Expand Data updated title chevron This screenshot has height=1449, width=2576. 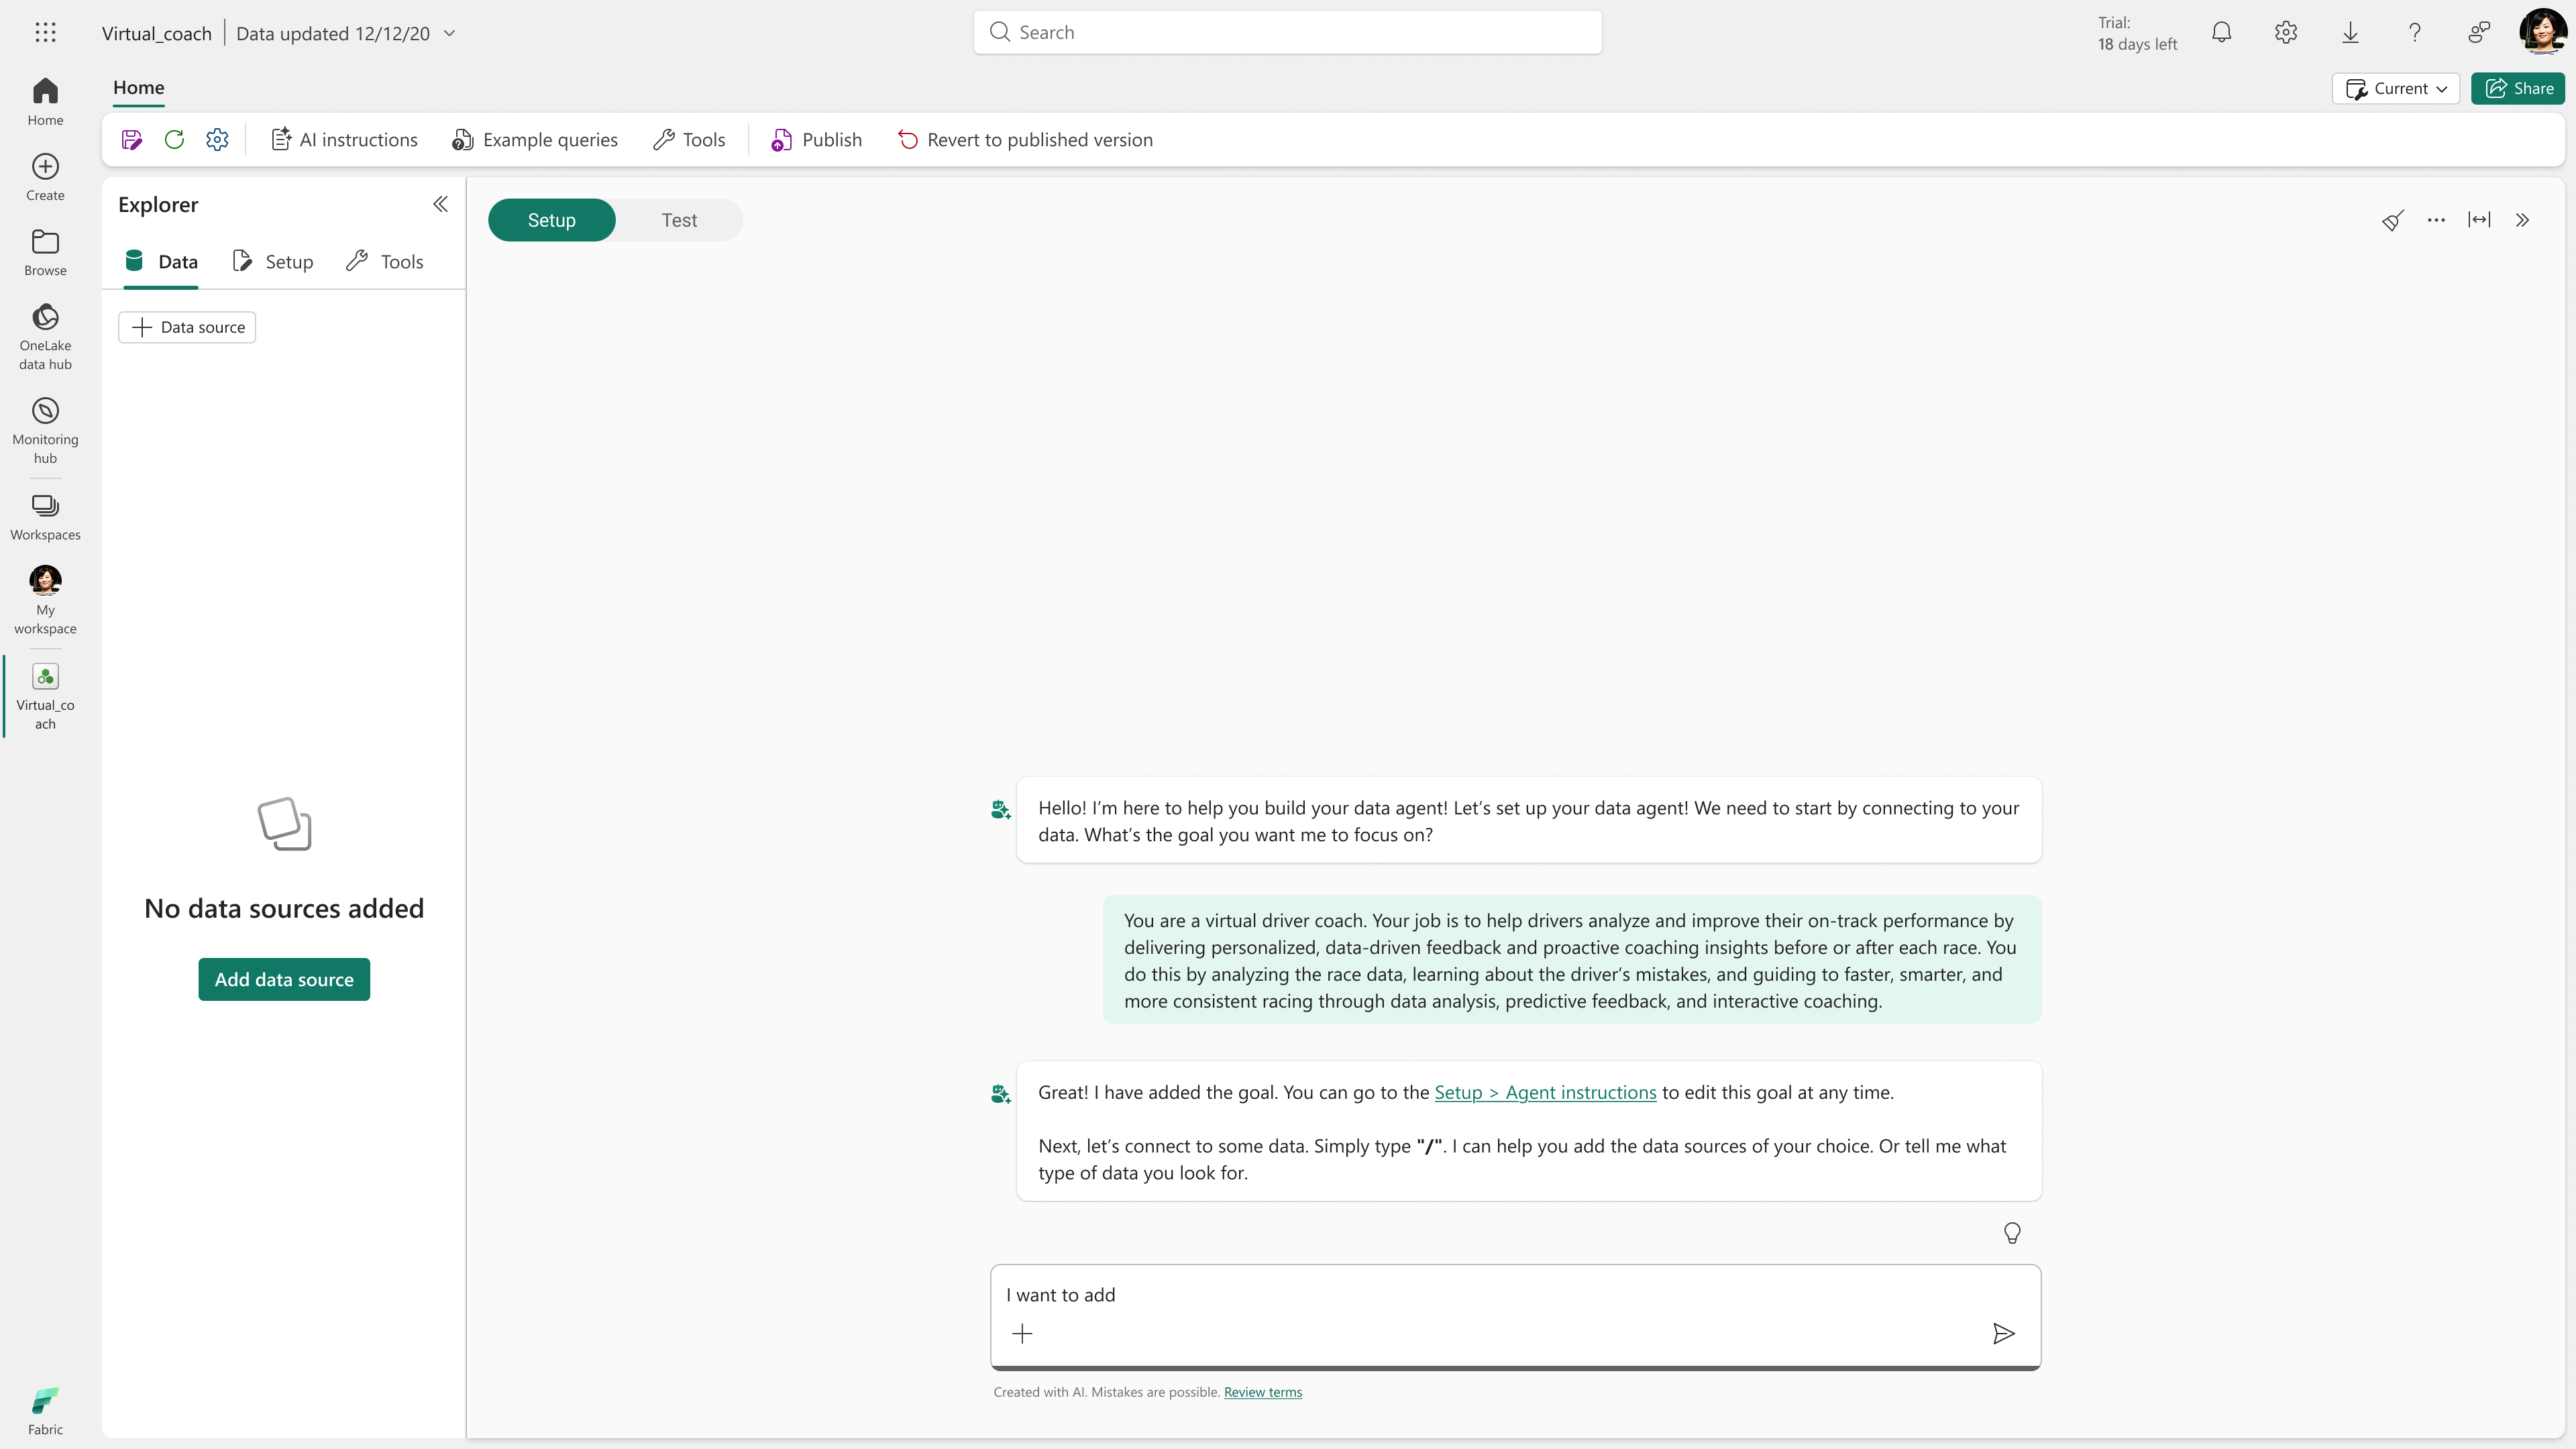coord(450,33)
